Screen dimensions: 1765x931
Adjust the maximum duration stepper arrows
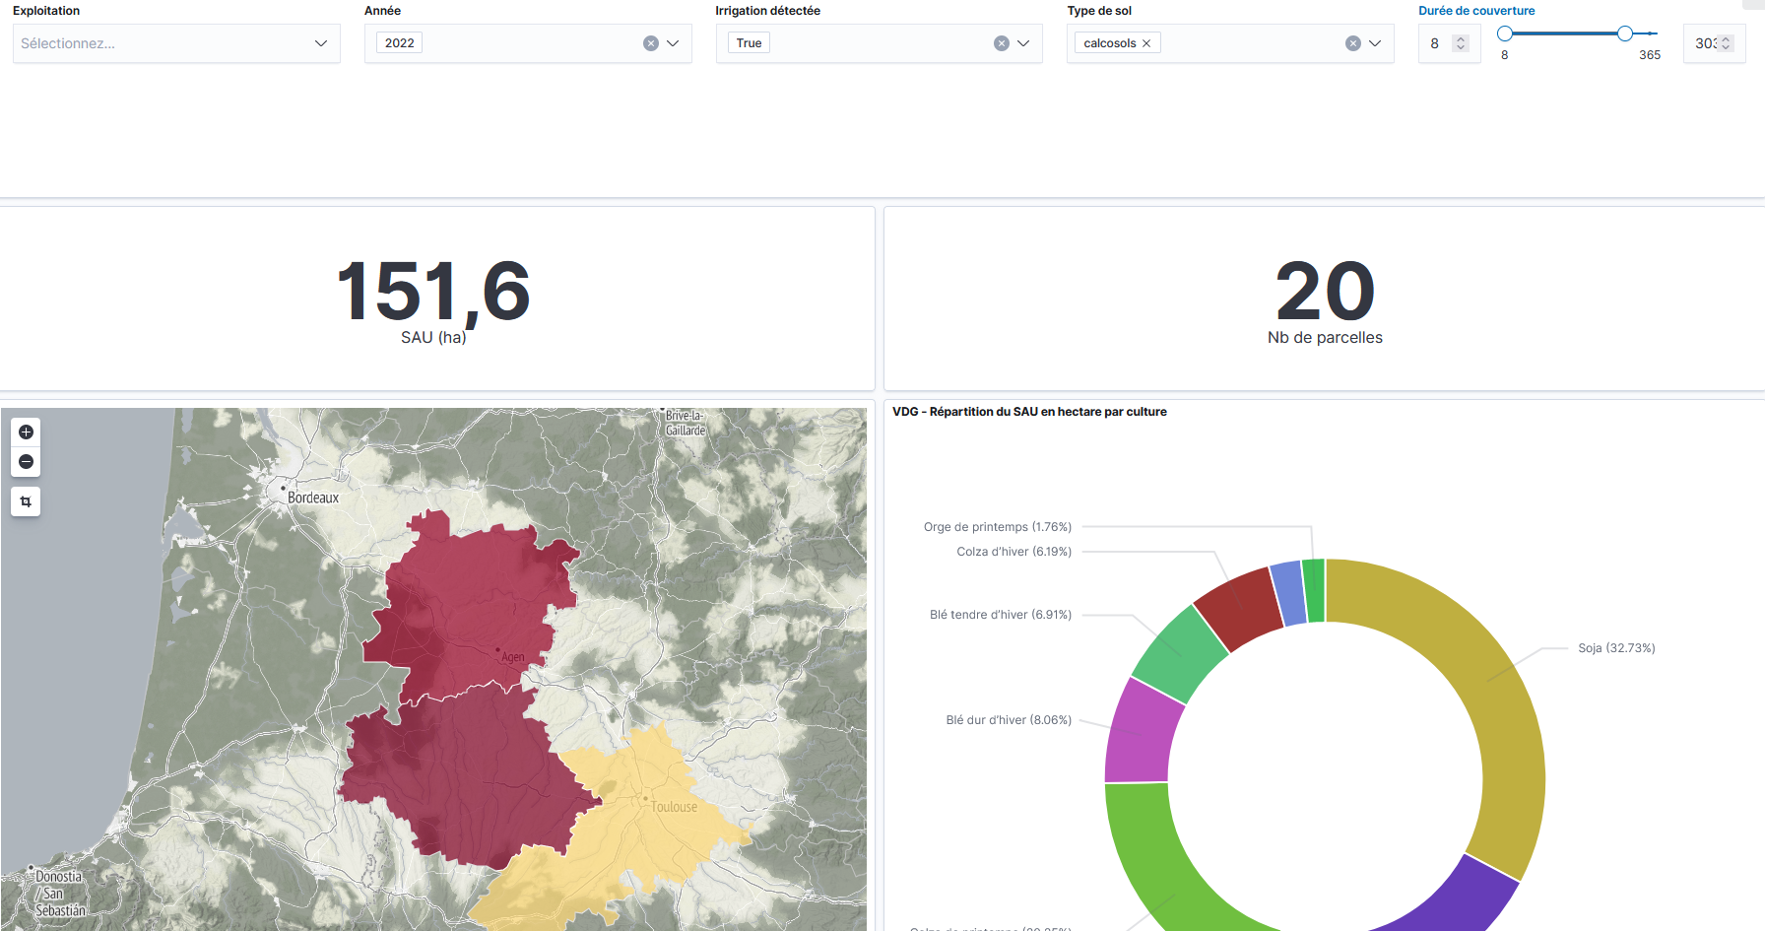[1726, 43]
